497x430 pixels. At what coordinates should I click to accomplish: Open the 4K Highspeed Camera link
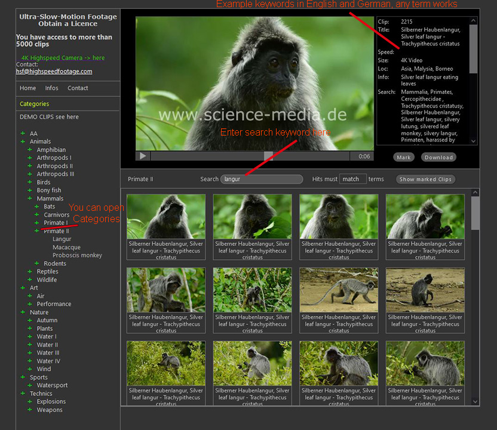point(63,58)
